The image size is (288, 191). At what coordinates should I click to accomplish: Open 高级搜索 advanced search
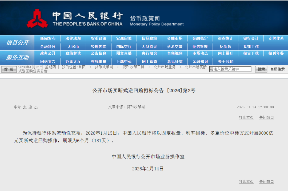[277, 69]
